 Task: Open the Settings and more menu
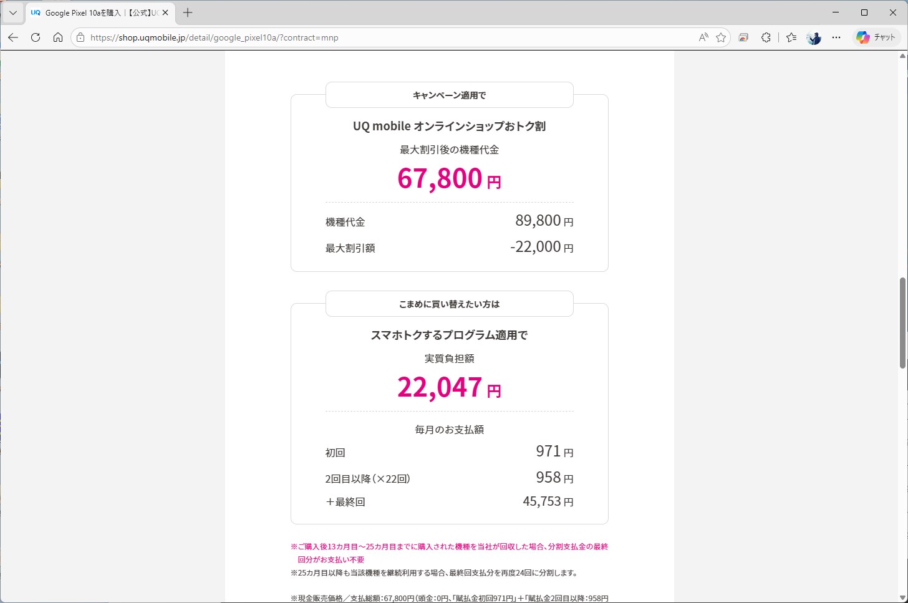click(836, 37)
